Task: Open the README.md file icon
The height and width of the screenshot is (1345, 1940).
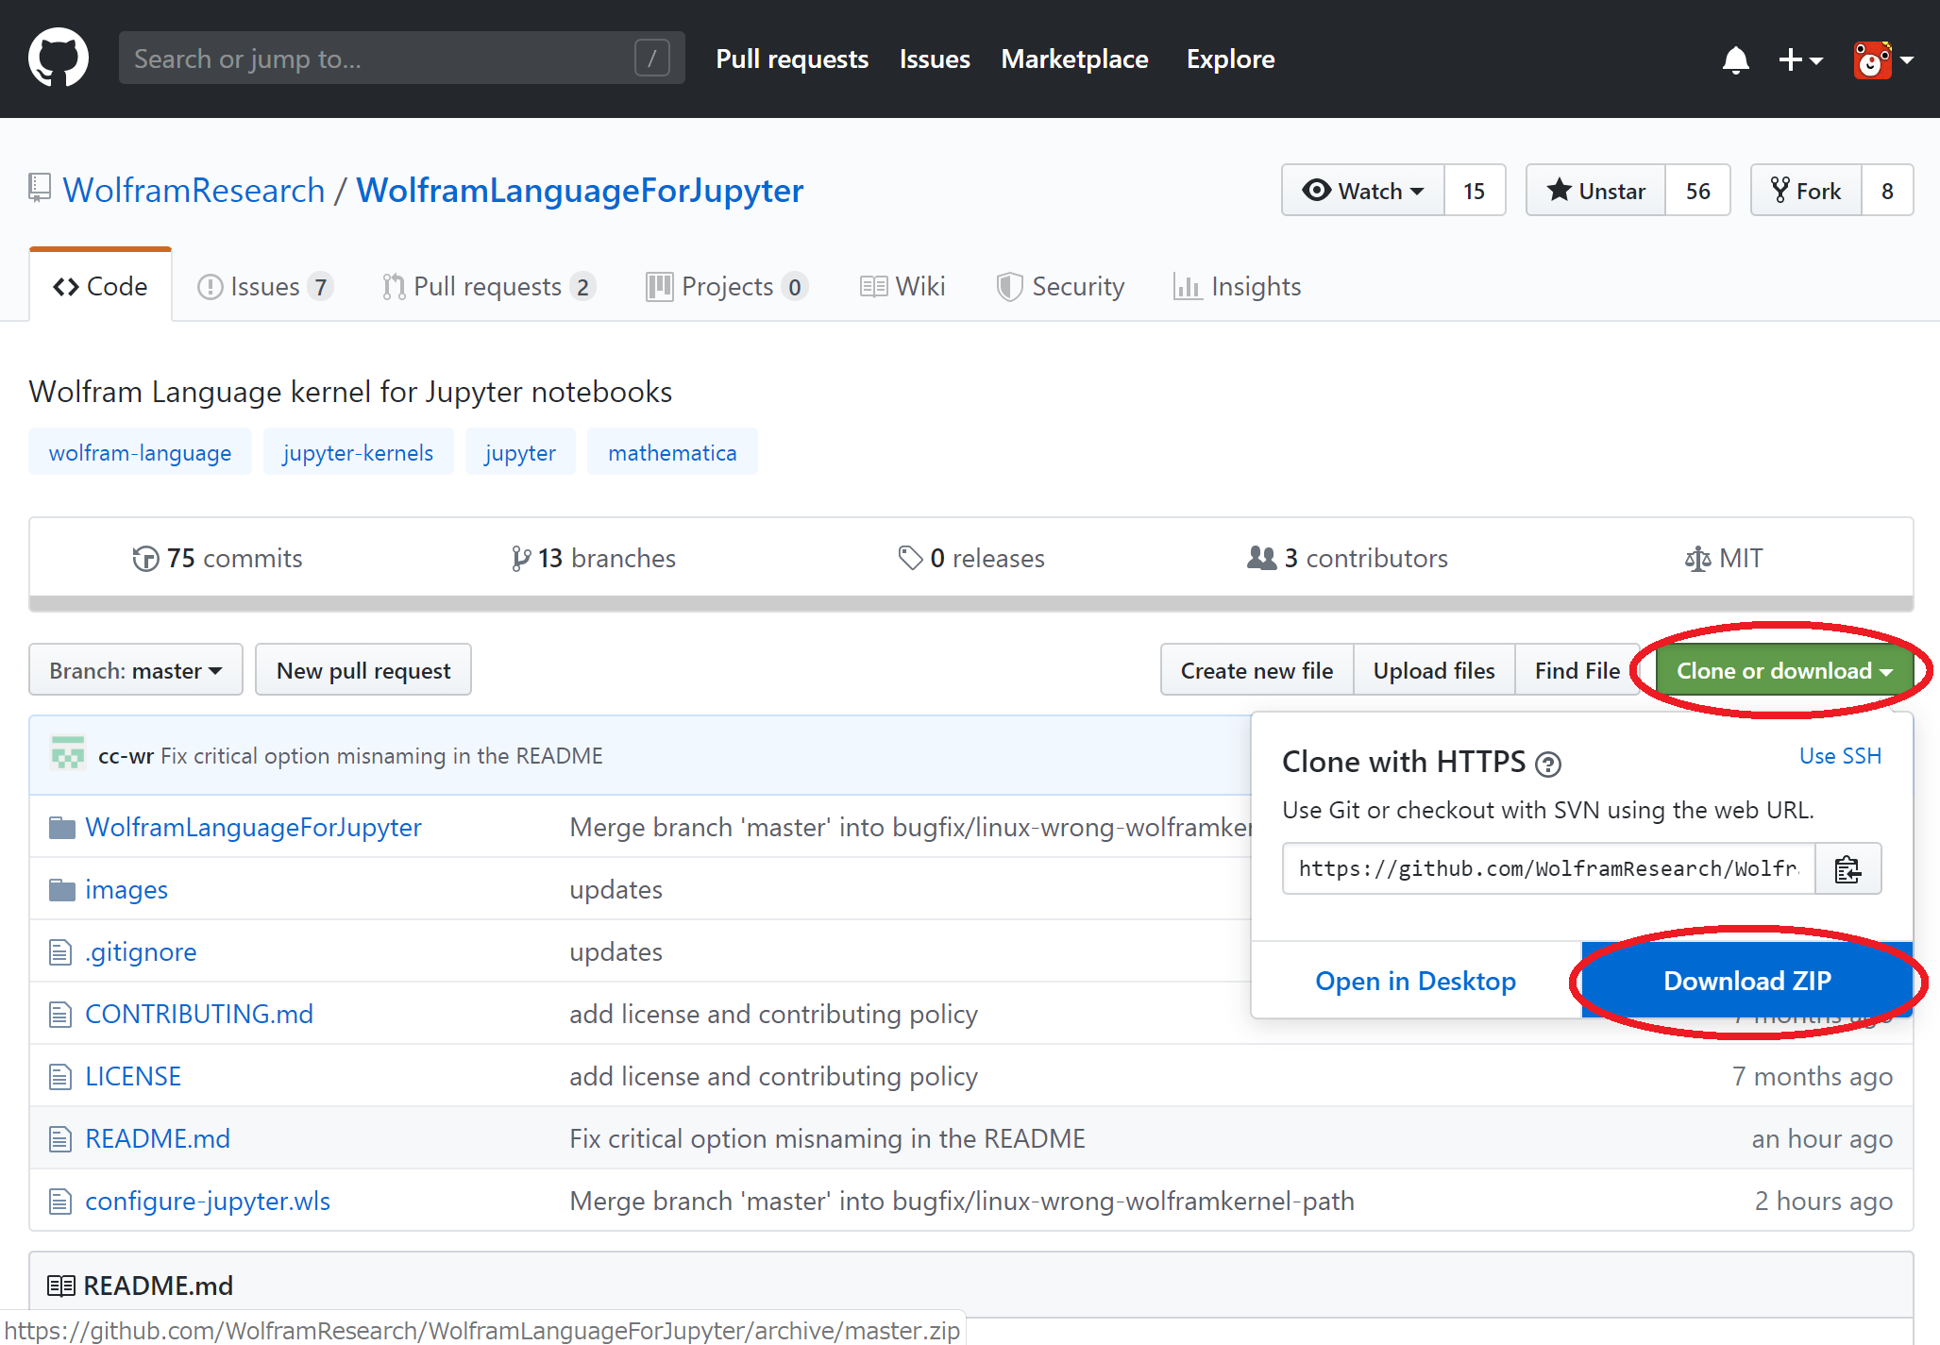Action: coord(60,1139)
